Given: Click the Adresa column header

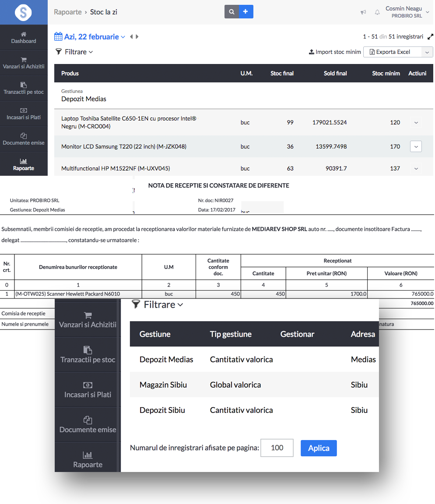Looking at the screenshot, I should [363, 334].
